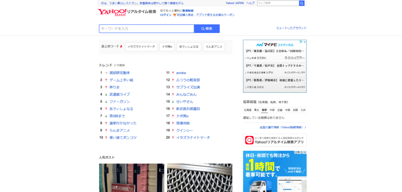This screenshot has height=192, width=402.
Task: Click the Yahoo! JAPAN logo
Action: (x=112, y=12)
